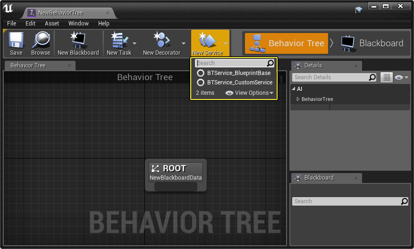Open the Window menu
Screen dimensions: 414x249
click(x=78, y=23)
